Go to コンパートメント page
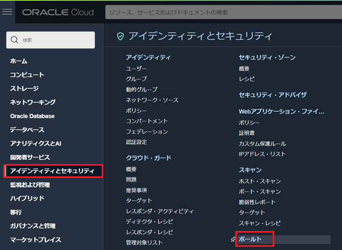Screen dimensions: 342x250 (x=147, y=121)
